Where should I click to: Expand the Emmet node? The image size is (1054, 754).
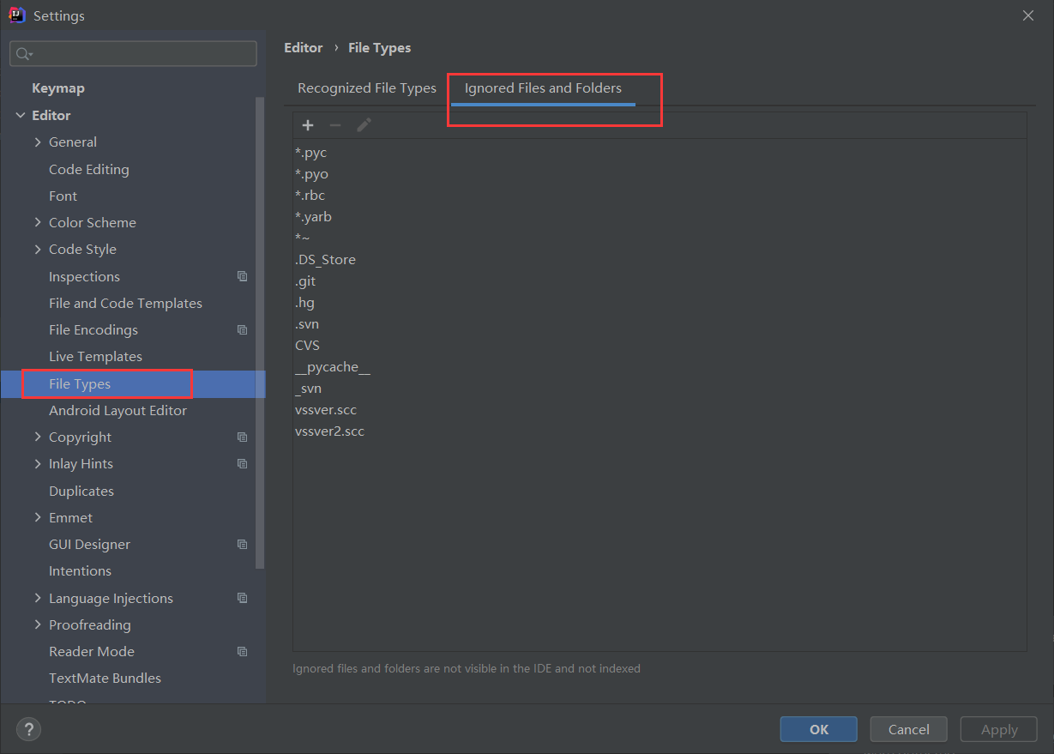coord(38,517)
